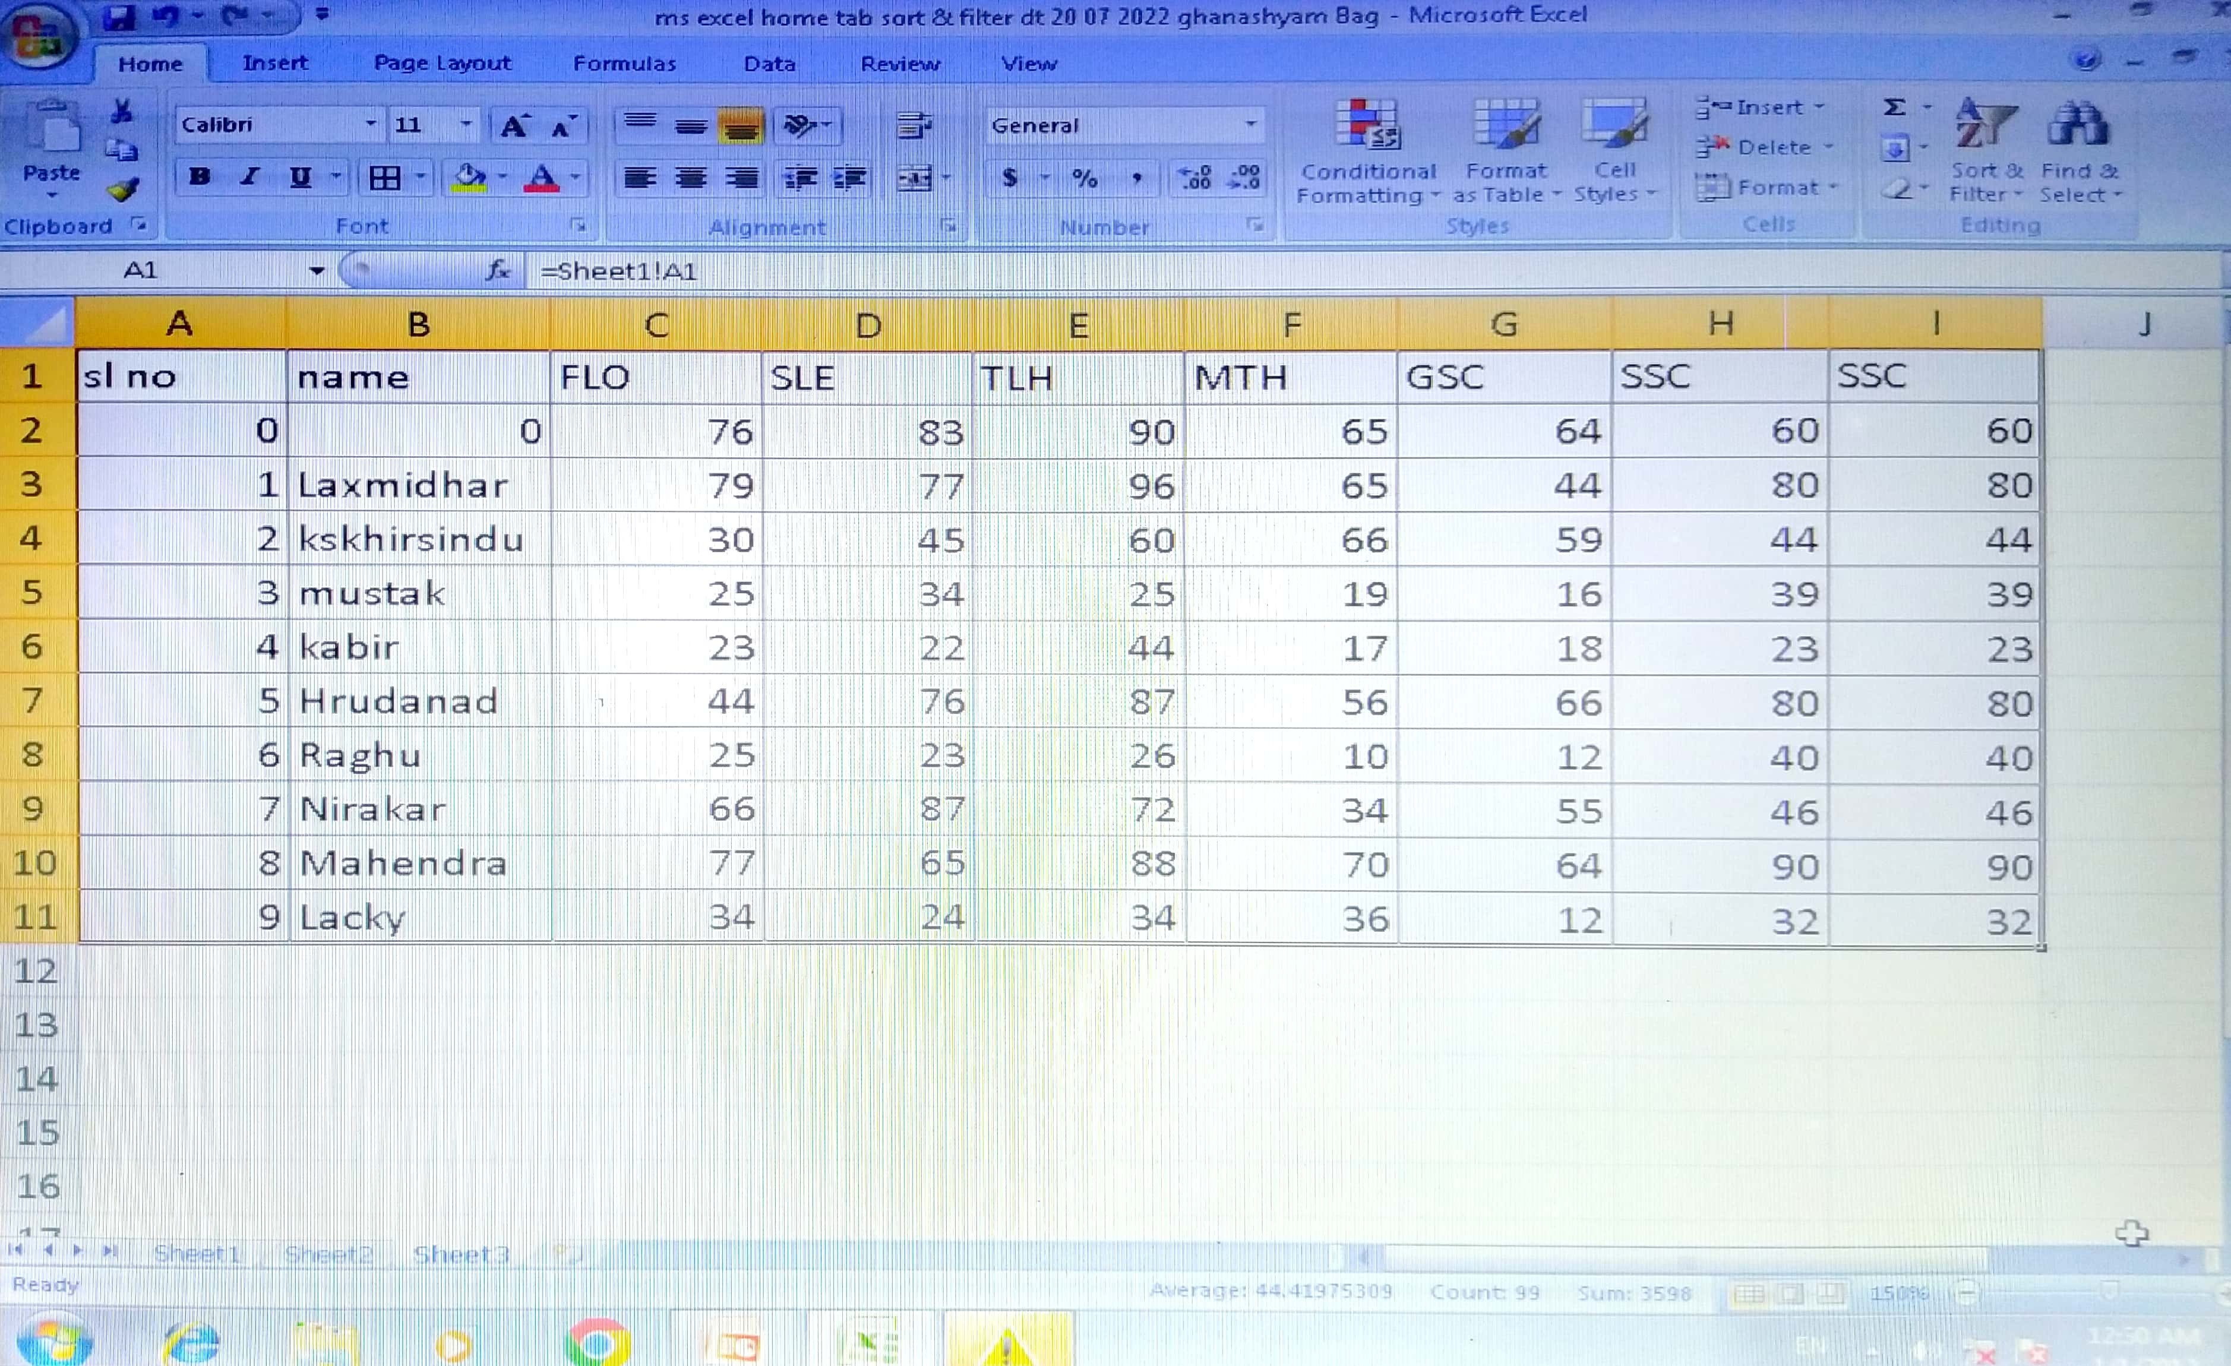
Task: Click the Merge and Center icon
Action: 915,178
